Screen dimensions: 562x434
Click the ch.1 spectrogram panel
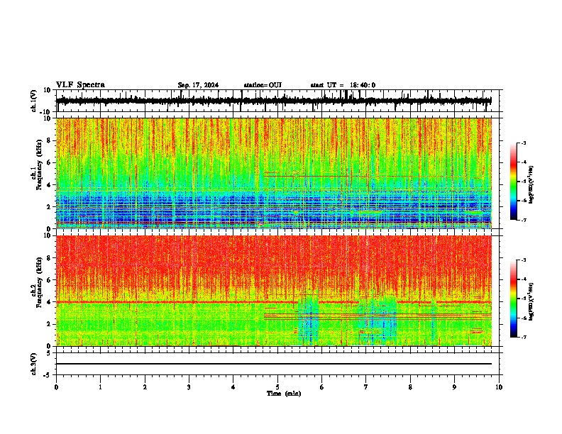(273, 173)
